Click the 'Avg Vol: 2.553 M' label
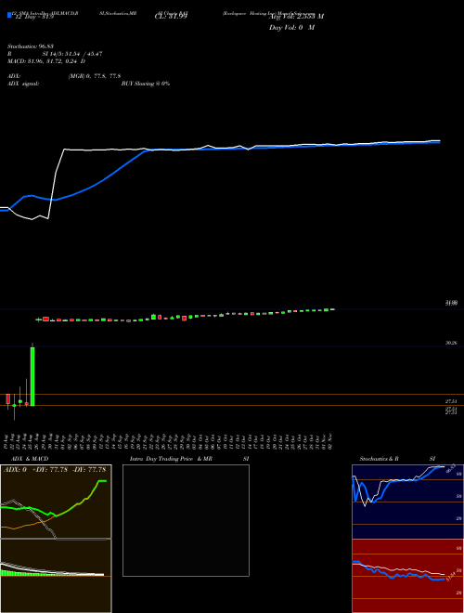The image size is (464, 613). (x=296, y=17)
